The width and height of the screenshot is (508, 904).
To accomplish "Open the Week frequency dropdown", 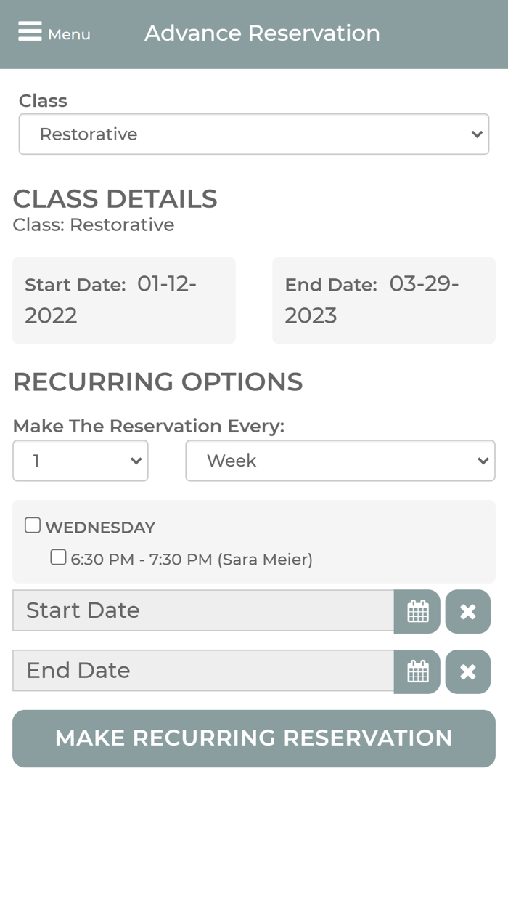I will tap(340, 461).
